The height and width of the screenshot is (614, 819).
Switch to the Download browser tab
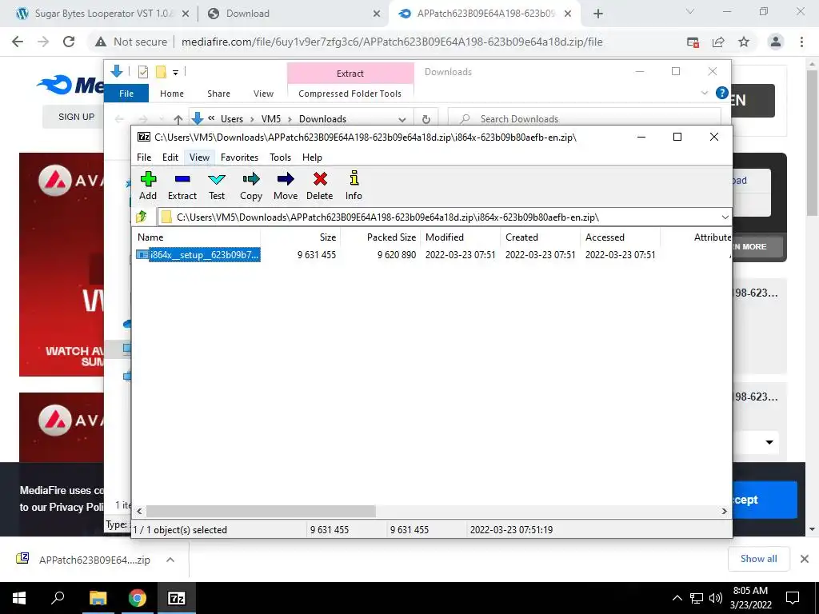294,14
